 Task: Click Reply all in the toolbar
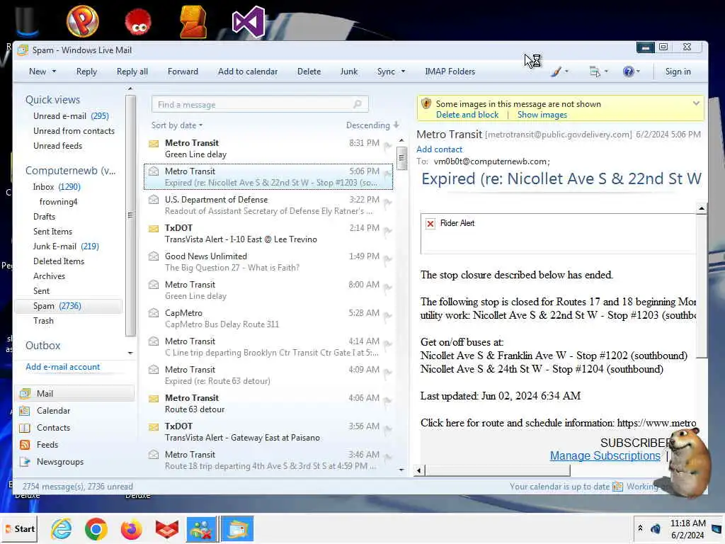132,72
